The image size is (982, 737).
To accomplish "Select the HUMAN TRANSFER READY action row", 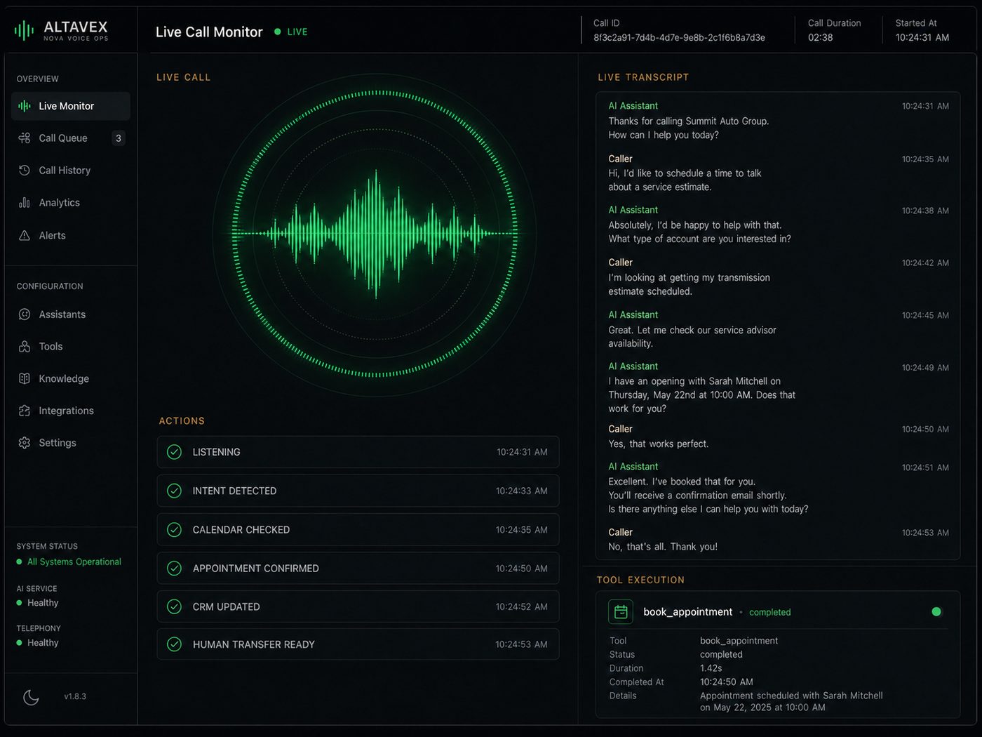I will pyautogui.click(x=358, y=644).
